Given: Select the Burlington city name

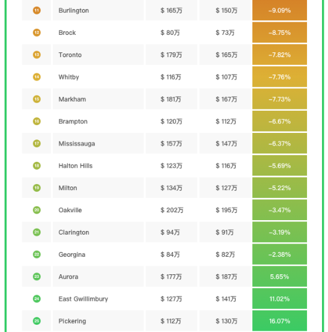Looking at the screenshot, I should tap(74, 11).
